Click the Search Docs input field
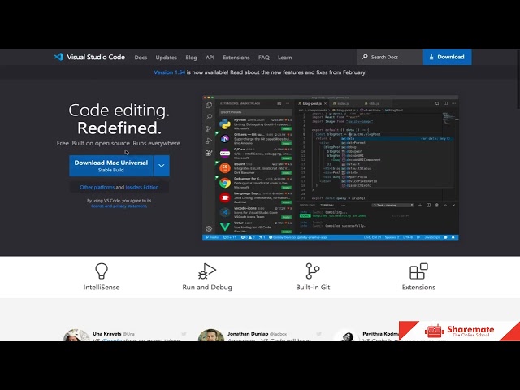Image resolution: width=520 pixels, height=390 pixels. [390, 57]
